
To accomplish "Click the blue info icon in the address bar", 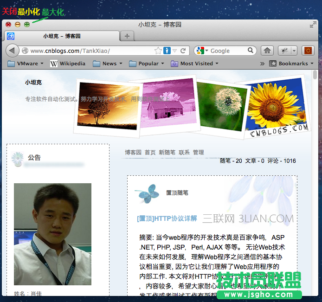I will (167, 51).
